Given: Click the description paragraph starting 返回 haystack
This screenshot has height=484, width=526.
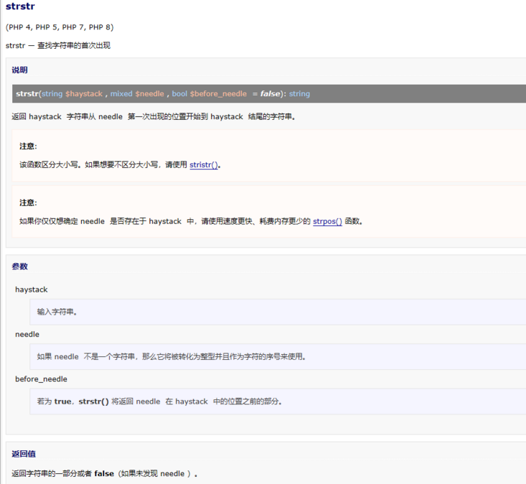Looking at the screenshot, I should 154,116.
